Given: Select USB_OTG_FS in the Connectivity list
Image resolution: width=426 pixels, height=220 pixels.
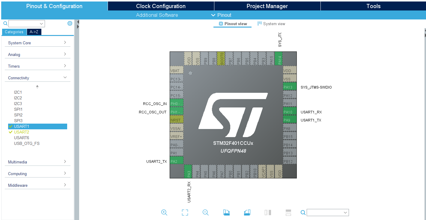Looking at the screenshot, I should [x=26, y=143].
